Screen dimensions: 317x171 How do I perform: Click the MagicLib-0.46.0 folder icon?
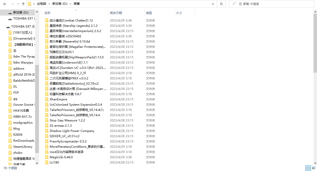tap(47, 157)
